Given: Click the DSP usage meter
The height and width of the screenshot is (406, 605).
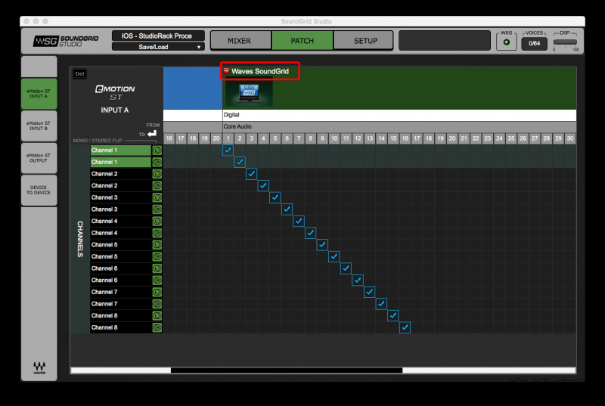Looking at the screenshot, I should coord(565,42).
